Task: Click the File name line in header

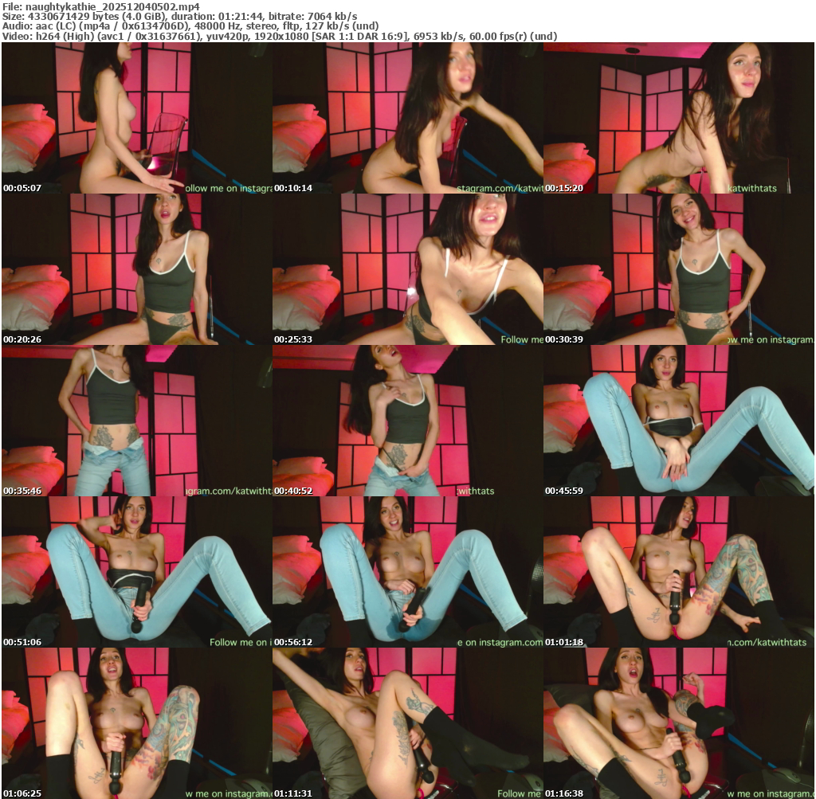Action: 100,6
